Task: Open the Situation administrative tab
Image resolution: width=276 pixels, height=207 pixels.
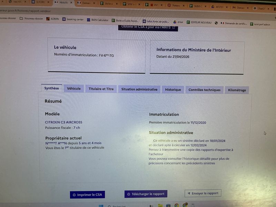Action: pyautogui.click(x=139, y=89)
